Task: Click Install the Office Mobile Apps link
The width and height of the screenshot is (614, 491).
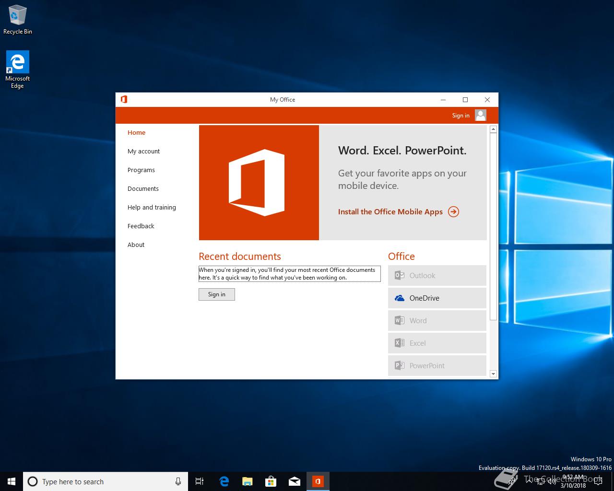Action: (390, 212)
